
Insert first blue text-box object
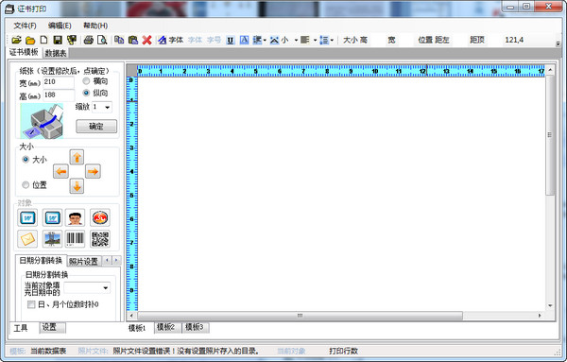click(x=27, y=217)
